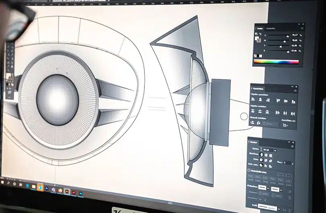Select the Ausrichten panel tab
This screenshot has width=326, height=213.
pyautogui.click(x=258, y=88)
